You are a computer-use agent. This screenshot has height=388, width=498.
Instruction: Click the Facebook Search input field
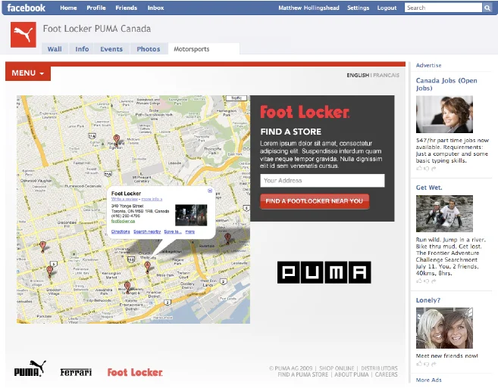coord(443,8)
